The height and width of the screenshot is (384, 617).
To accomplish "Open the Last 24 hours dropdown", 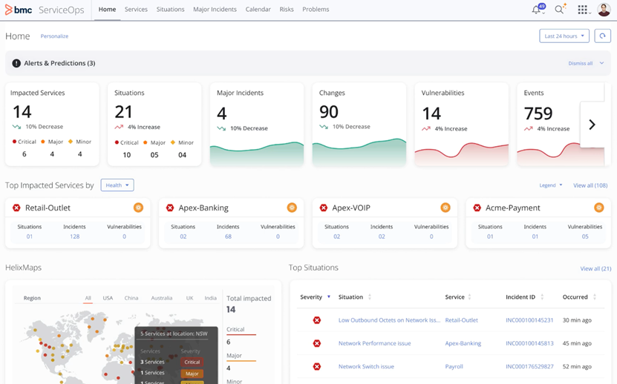I will (564, 36).
